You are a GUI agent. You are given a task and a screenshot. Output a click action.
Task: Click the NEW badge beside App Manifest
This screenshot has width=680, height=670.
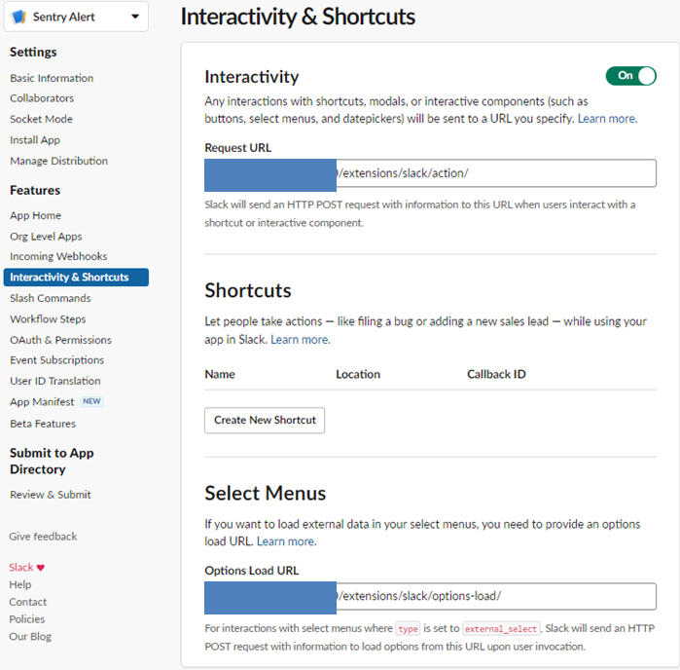pyautogui.click(x=91, y=401)
